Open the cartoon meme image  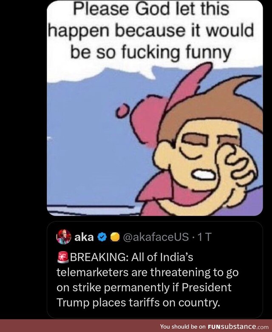pos(155,128)
